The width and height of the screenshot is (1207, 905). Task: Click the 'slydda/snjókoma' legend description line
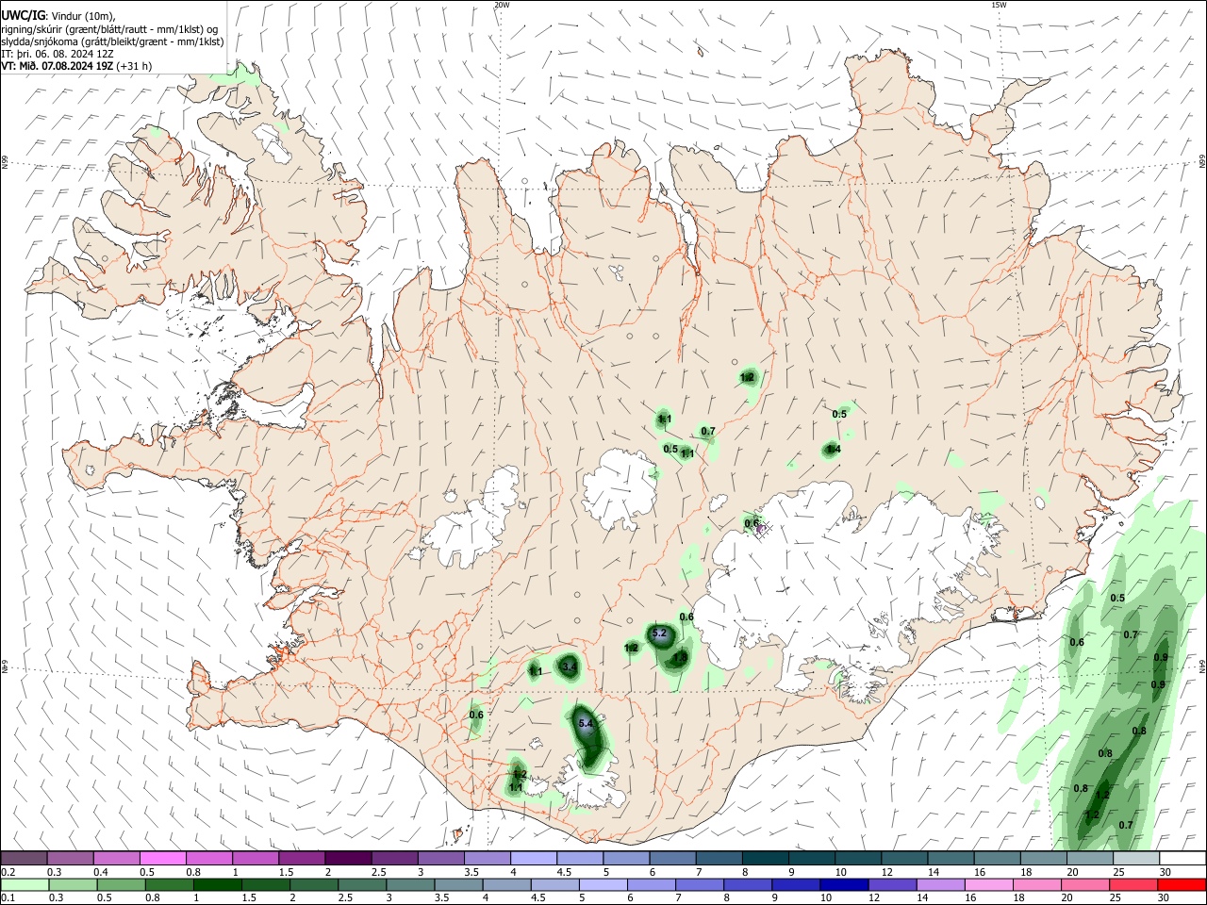pos(112,41)
